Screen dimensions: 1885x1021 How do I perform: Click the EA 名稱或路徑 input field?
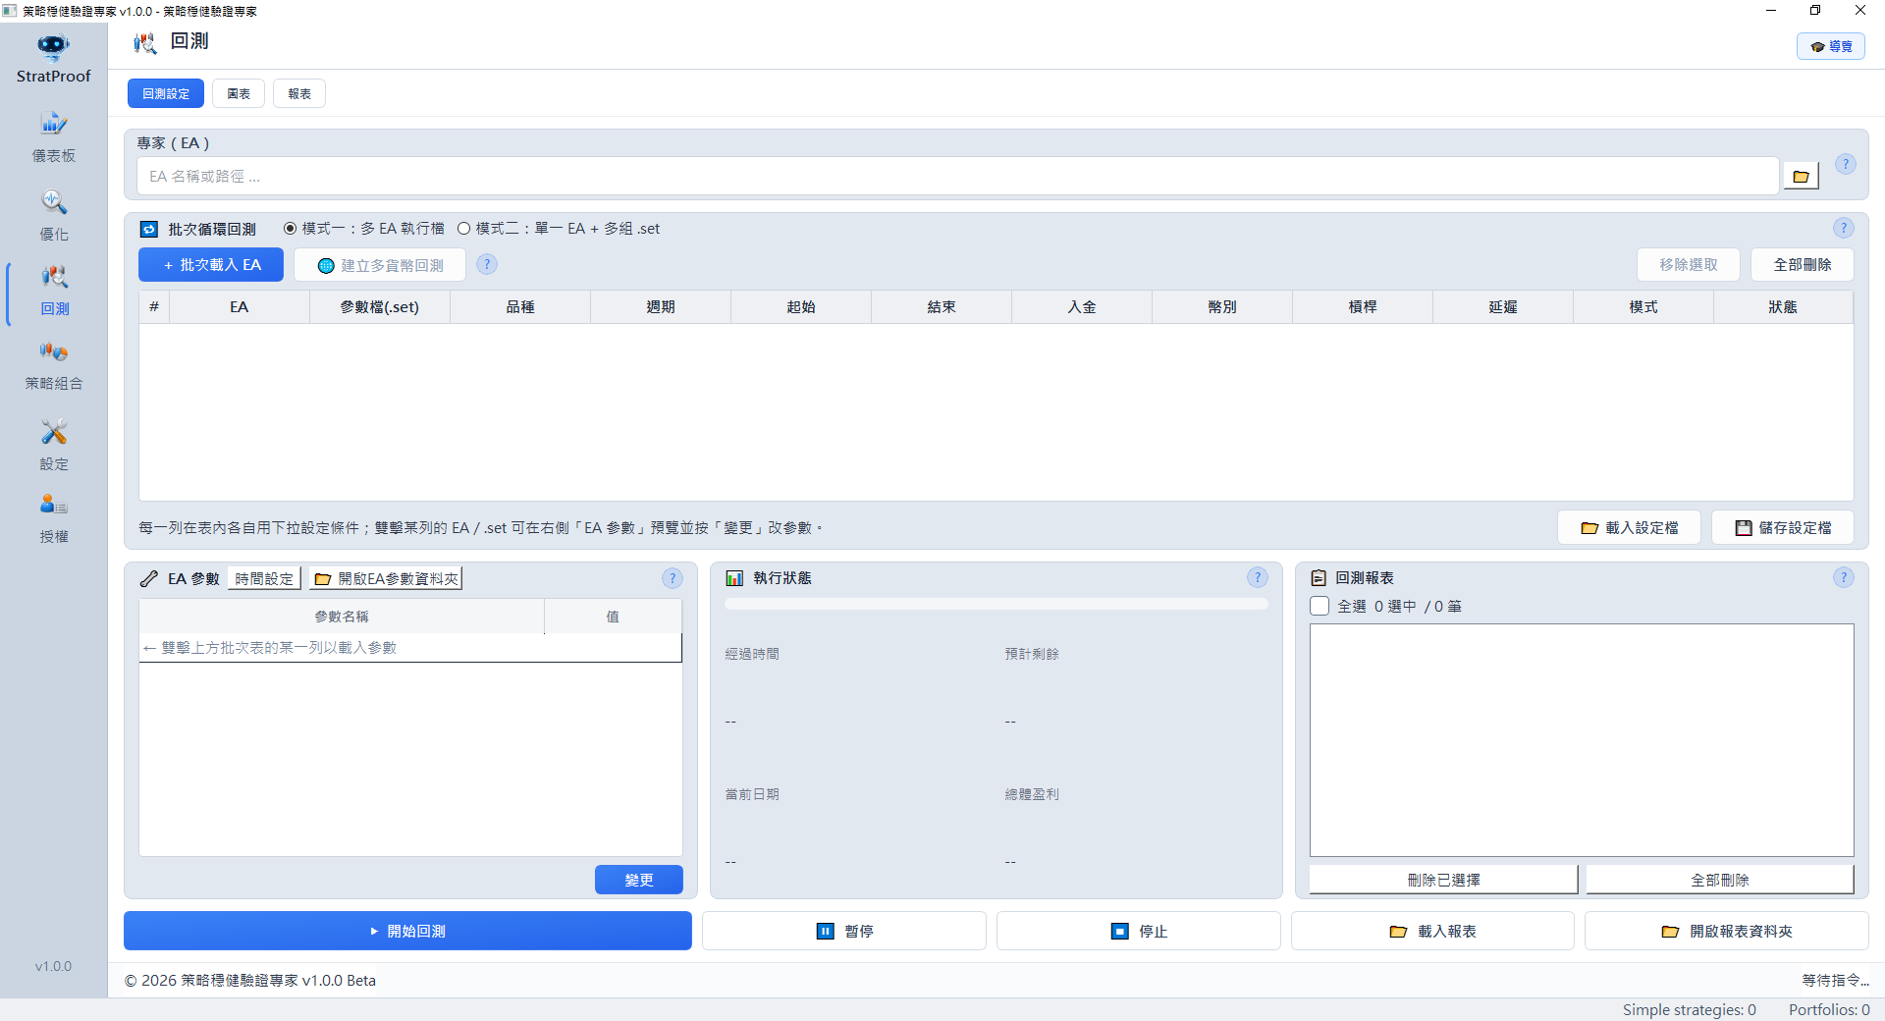957,177
